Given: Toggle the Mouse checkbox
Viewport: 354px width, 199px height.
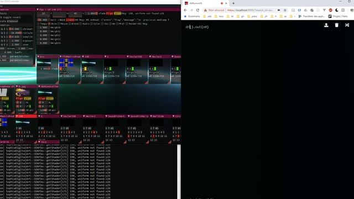Looking at the screenshot, I should pyautogui.click(x=59, y=24).
